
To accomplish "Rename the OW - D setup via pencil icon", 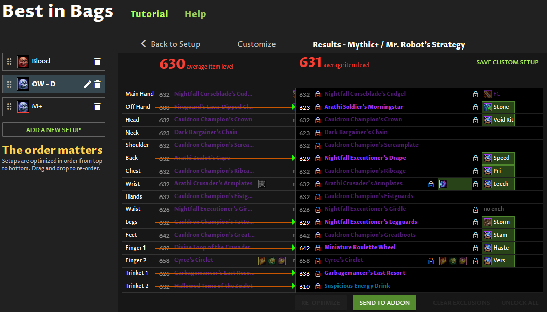I will coord(87,85).
